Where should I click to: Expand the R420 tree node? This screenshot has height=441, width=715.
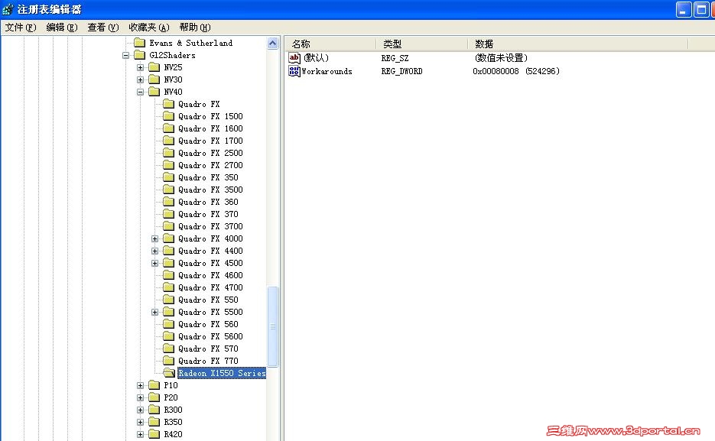click(141, 435)
